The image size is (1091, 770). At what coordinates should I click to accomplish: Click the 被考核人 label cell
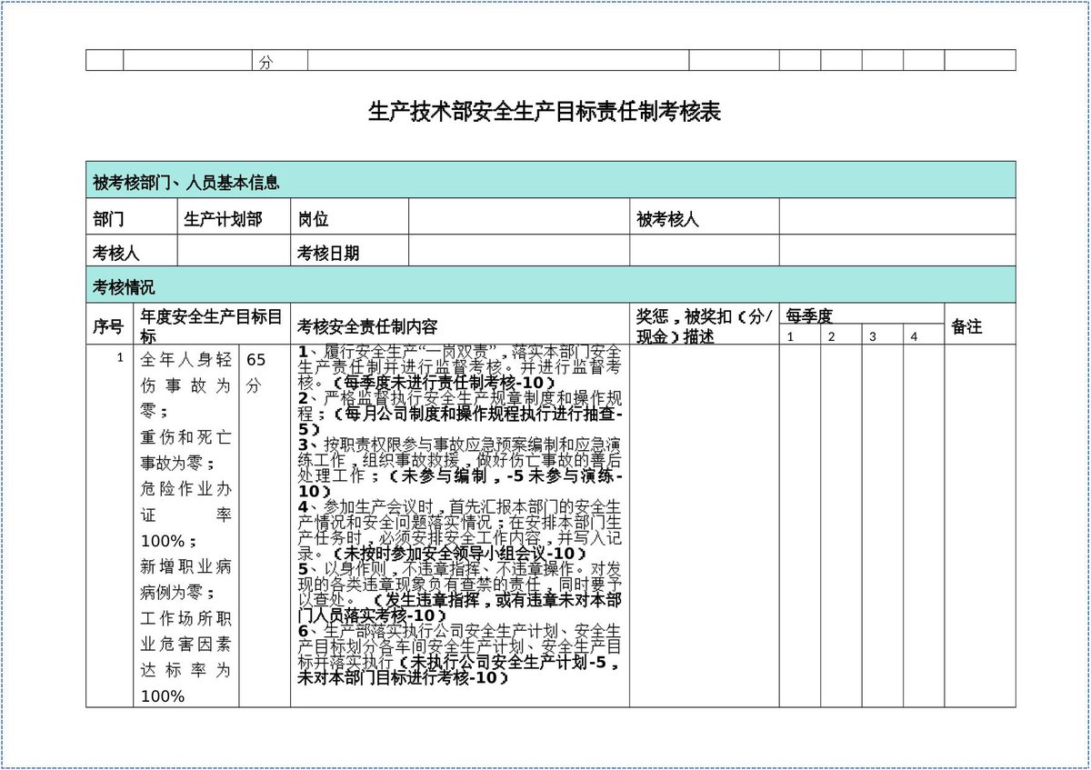pyautogui.click(x=705, y=217)
